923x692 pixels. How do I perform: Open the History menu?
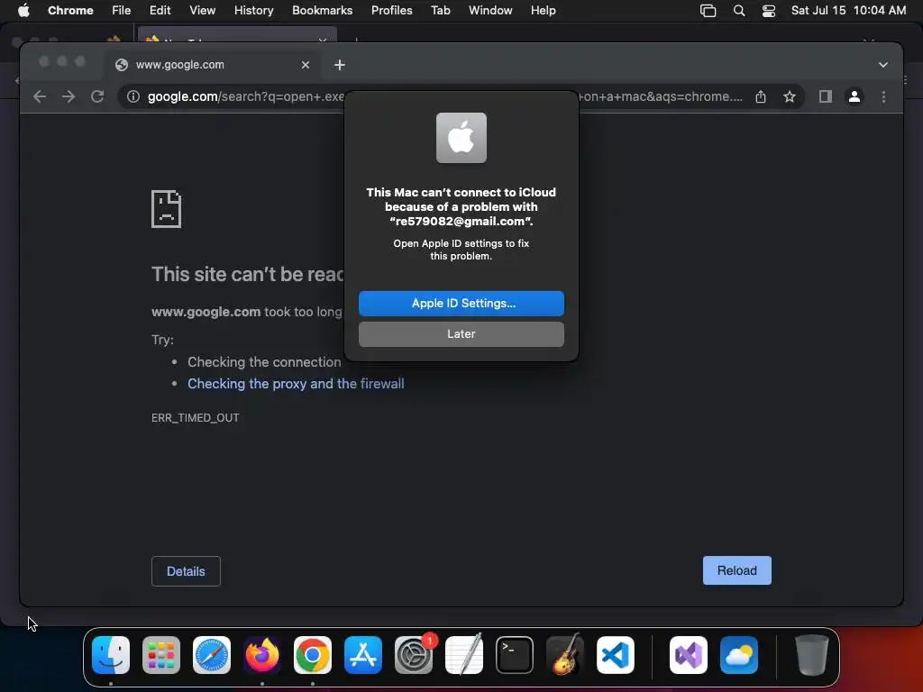(253, 10)
